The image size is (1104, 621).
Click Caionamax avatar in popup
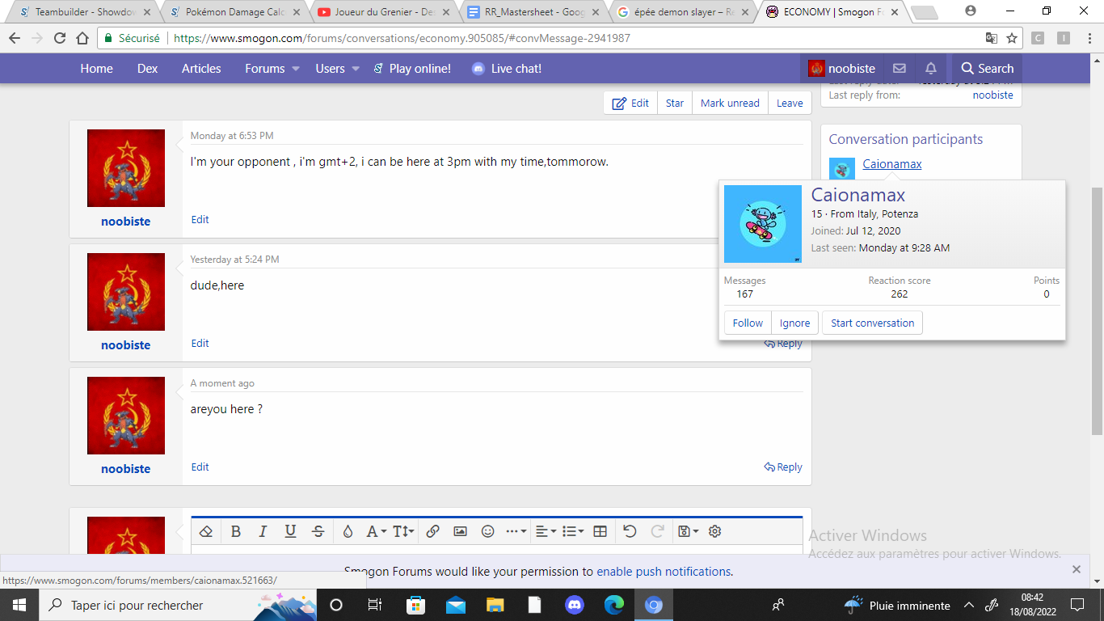point(763,224)
